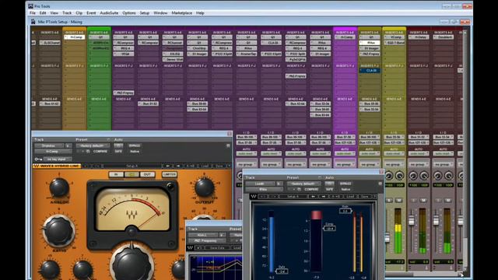
Task: Click the Waves logo in PAZ Frequency toolbar
Action: [x=191, y=247]
